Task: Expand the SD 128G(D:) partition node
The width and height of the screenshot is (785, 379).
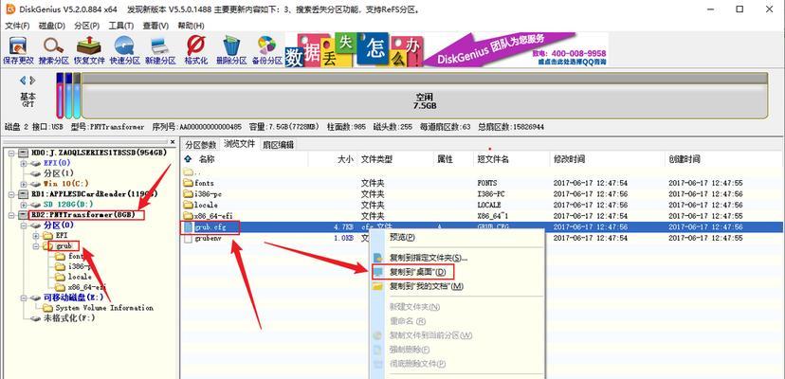Action: [23, 205]
